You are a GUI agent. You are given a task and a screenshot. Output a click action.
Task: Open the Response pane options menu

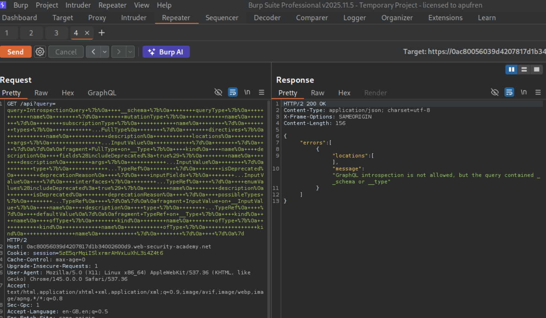point(538,92)
